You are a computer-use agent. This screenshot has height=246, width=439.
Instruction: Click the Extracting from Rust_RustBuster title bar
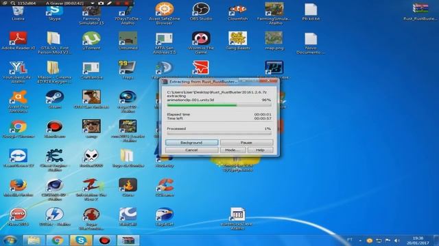pyautogui.click(x=203, y=81)
